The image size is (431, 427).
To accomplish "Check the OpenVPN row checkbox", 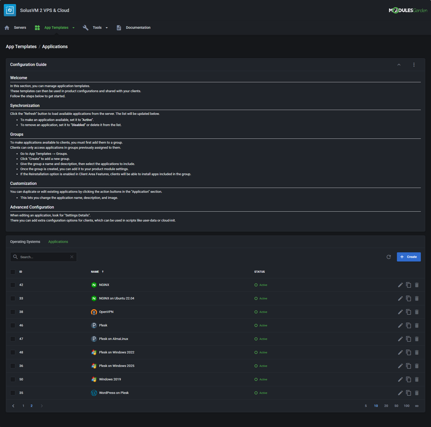I will (x=13, y=312).
